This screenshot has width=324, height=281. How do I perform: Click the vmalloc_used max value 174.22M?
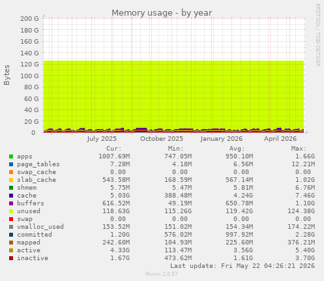(301, 227)
